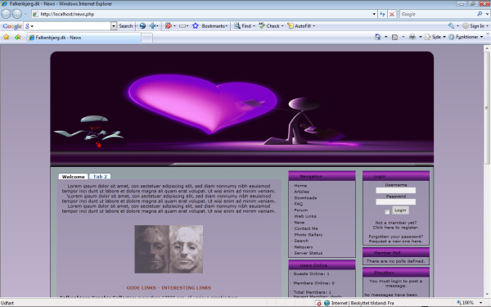This screenshot has height=307, width=491.
Task: Click the Add to Favorites icon
Action: tap(17, 38)
